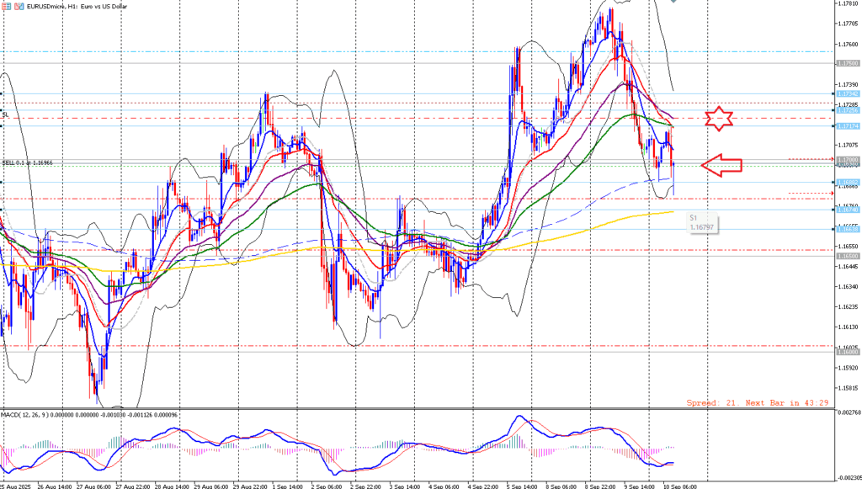
Task: Select the 1.16740 price level tag
Action: point(847,209)
